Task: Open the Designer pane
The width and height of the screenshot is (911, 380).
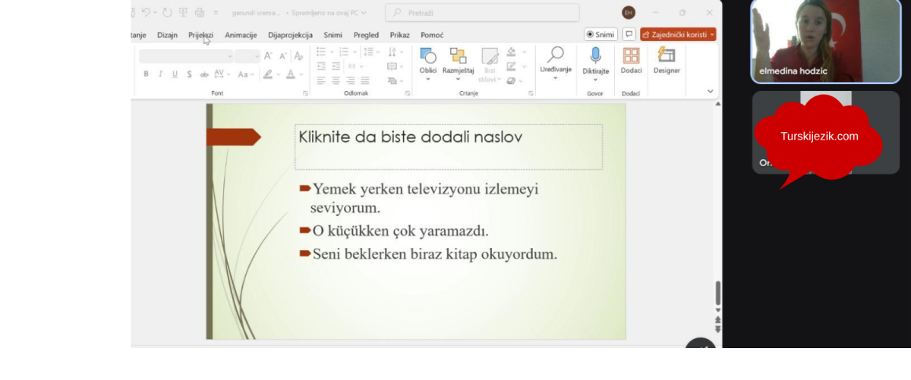Action: 666,57
